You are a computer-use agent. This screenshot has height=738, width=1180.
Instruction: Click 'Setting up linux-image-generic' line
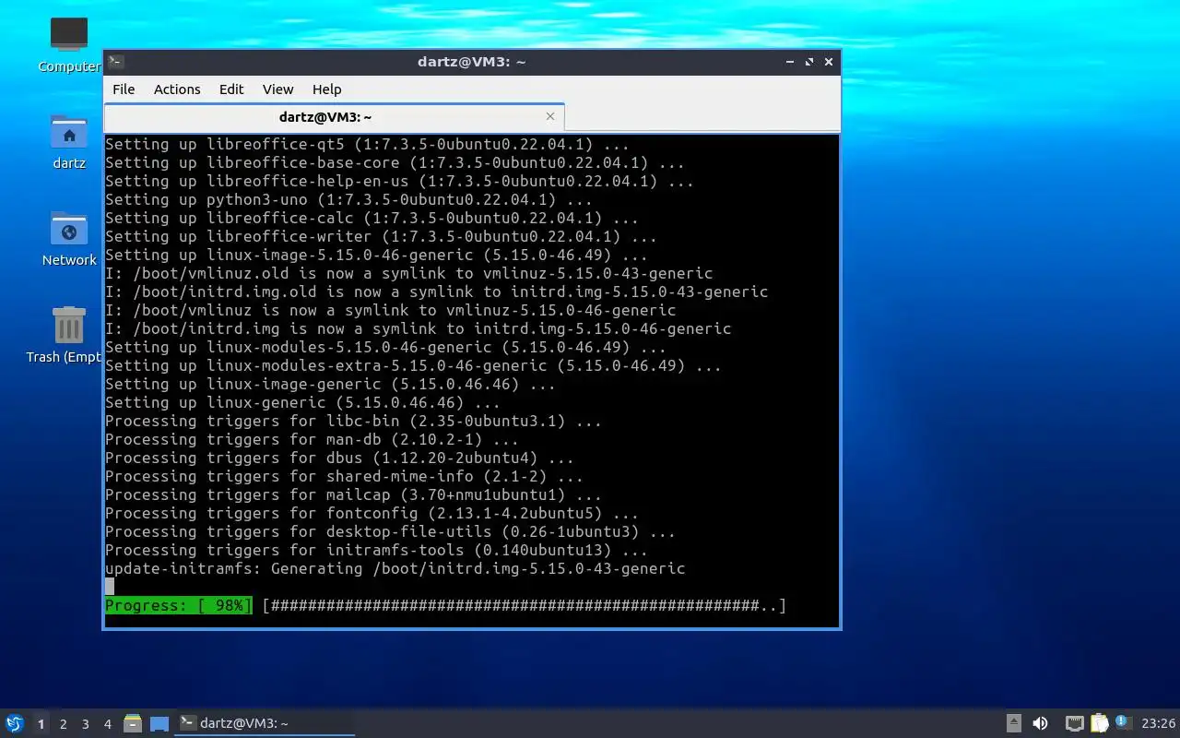(x=330, y=384)
